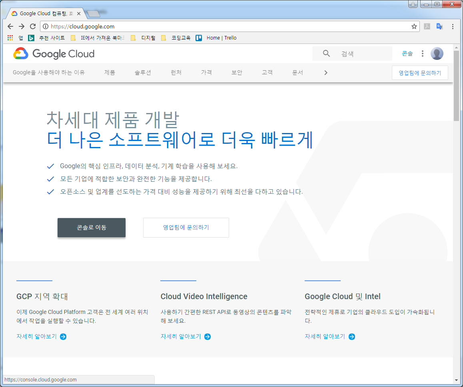Open the 코딩교육 bookmark folder
This screenshot has width=463, height=387.
(176, 38)
